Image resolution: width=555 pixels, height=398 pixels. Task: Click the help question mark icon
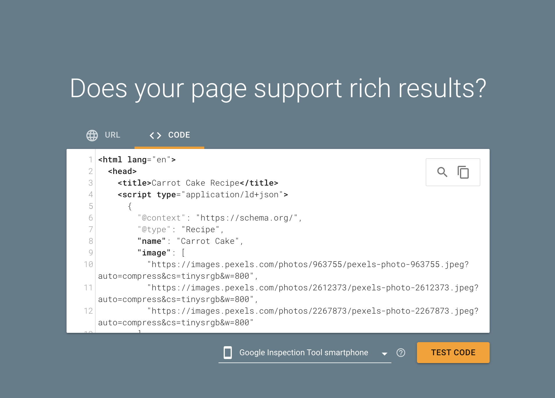[401, 353]
